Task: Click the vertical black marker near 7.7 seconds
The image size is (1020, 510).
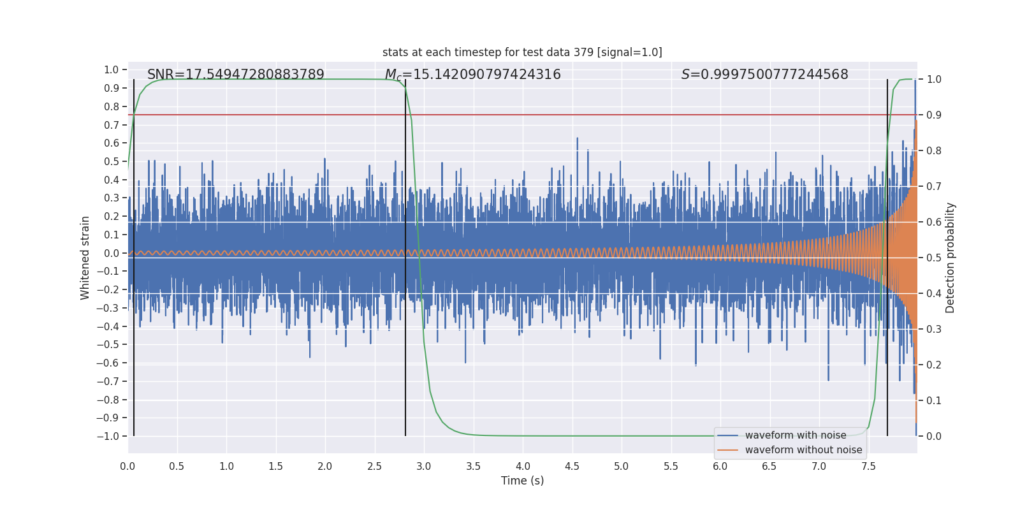Action: 887,258
